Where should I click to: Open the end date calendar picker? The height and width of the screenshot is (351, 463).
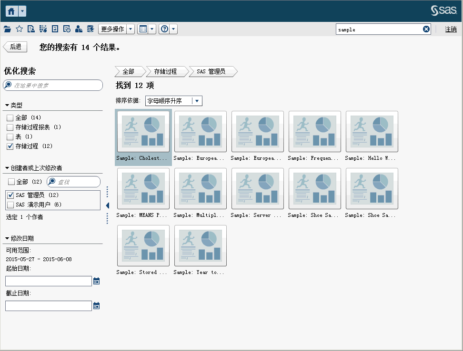(x=97, y=306)
